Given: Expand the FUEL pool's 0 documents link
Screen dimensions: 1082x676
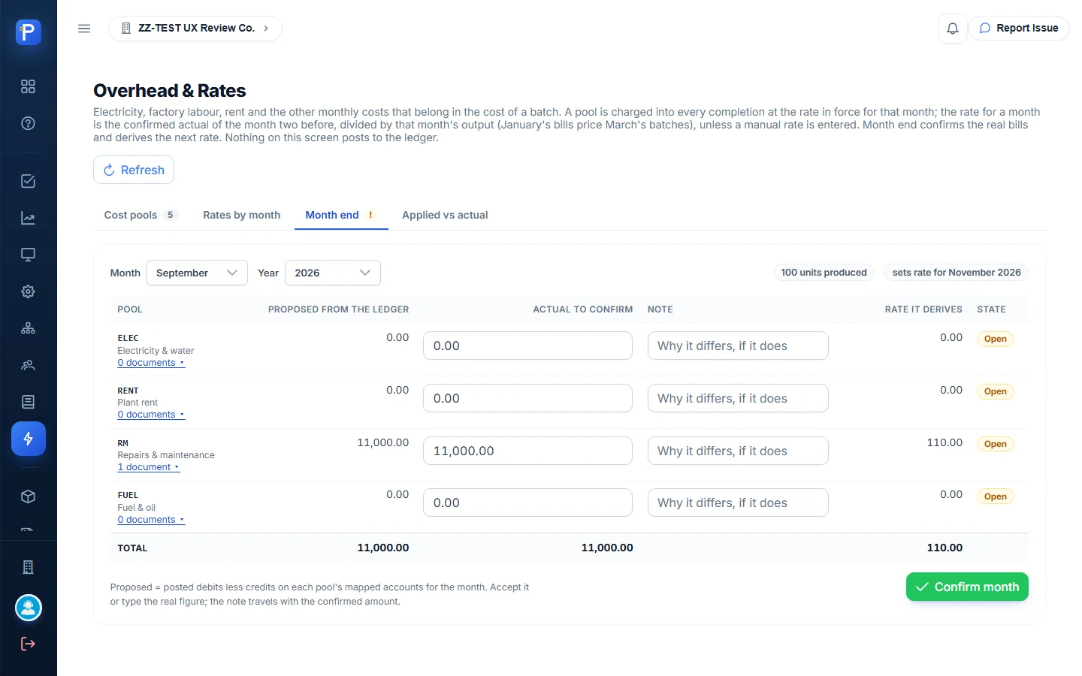Looking at the screenshot, I should [151, 520].
